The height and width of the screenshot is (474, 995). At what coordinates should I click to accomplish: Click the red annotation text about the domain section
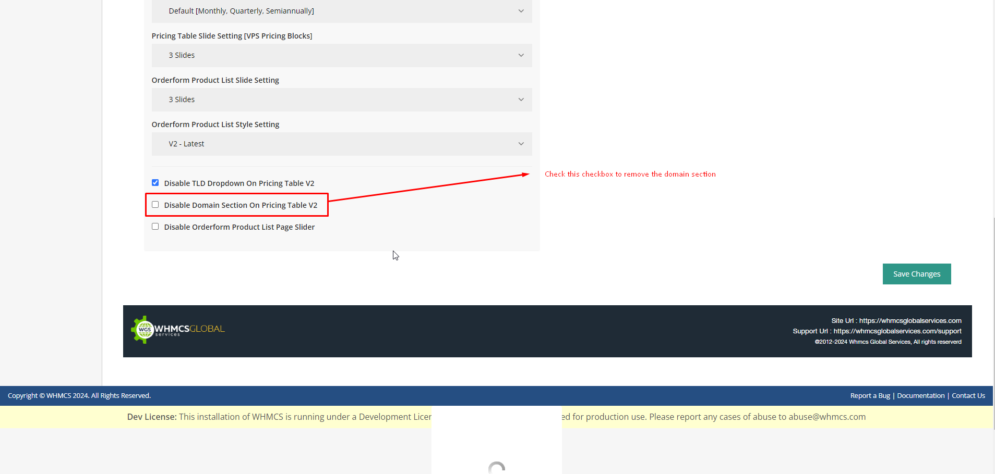630,174
